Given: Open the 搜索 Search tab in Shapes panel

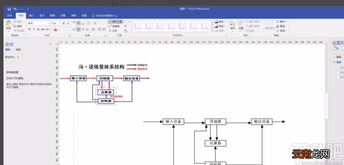Looking at the screenshot, I should point(18,50).
